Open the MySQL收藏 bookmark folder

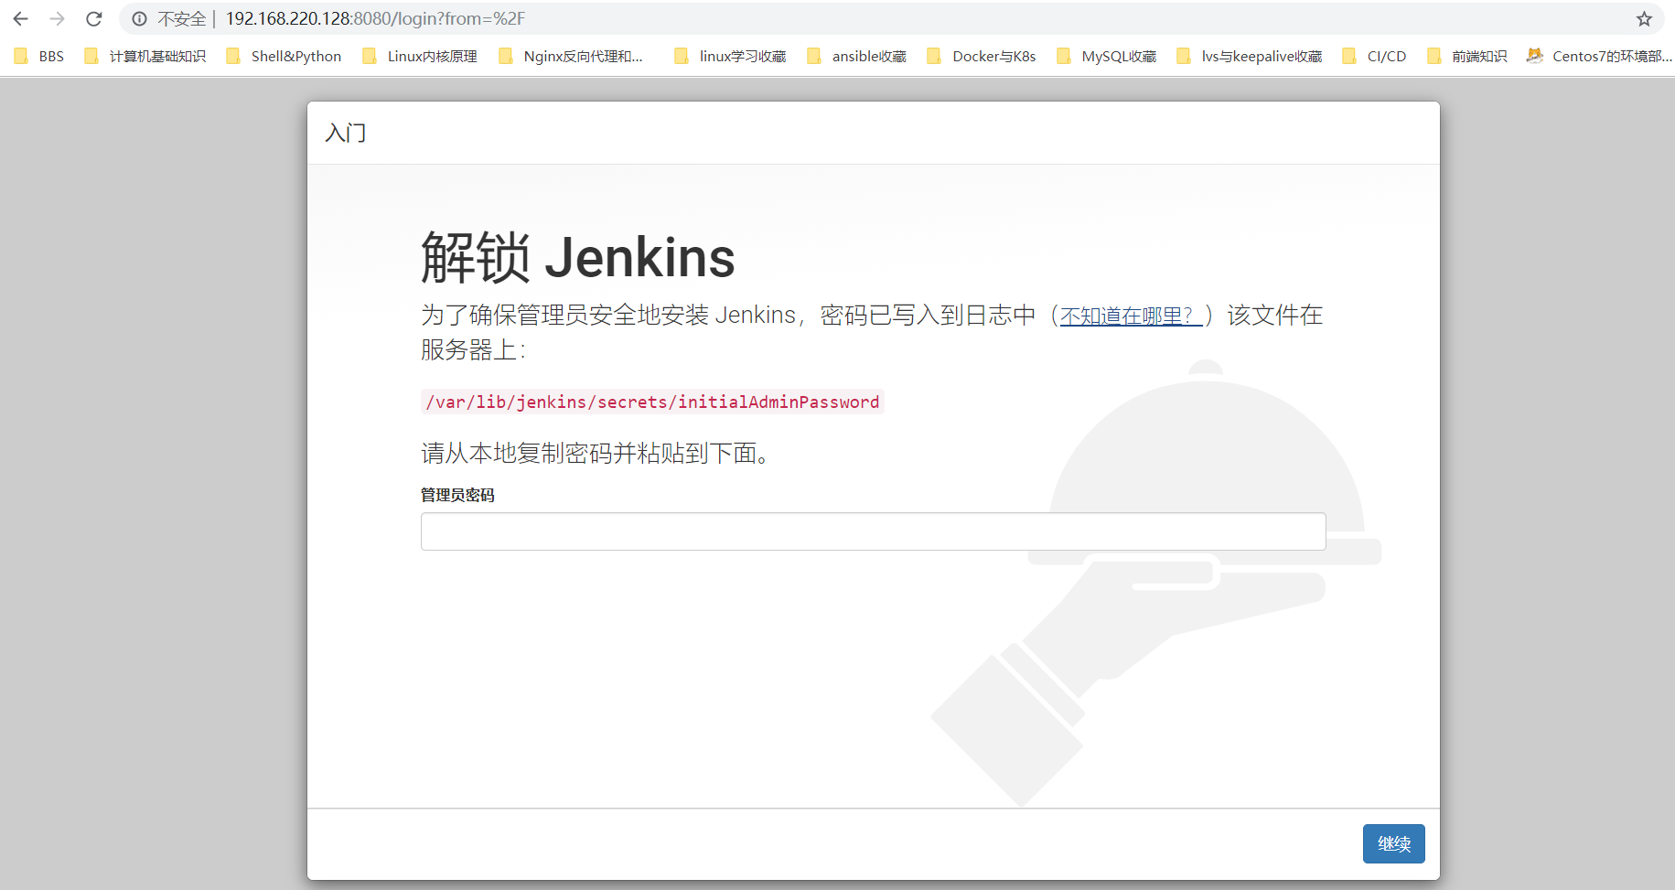click(1106, 56)
